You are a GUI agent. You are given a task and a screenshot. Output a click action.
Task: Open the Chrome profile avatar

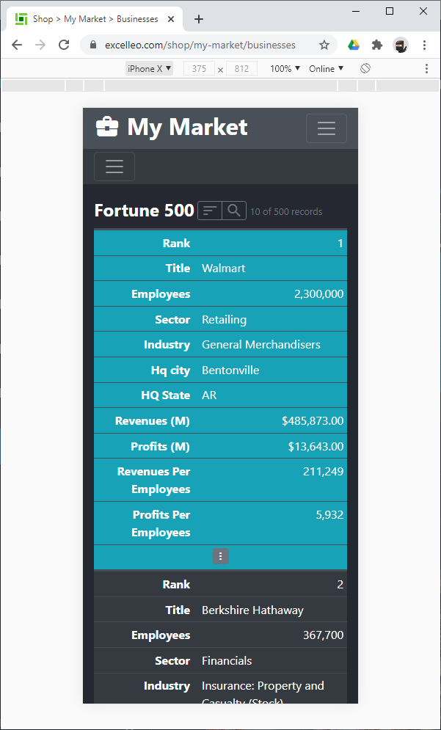pos(401,45)
